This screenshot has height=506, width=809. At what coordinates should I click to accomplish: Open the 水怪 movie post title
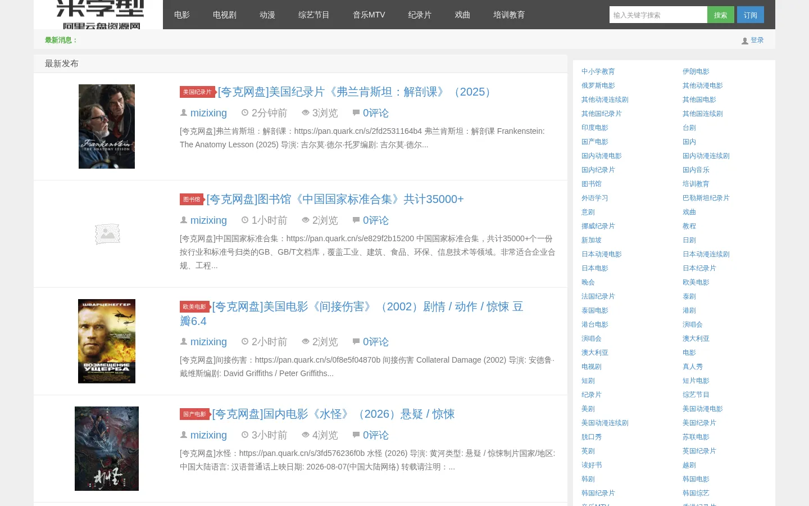click(333, 414)
